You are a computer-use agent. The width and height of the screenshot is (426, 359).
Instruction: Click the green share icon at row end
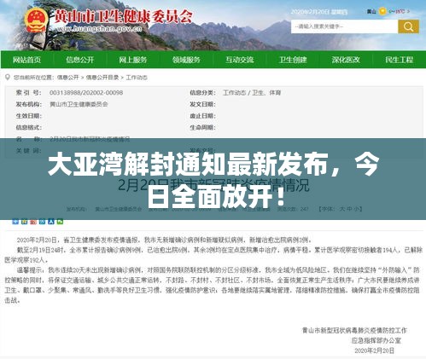[60, 222]
